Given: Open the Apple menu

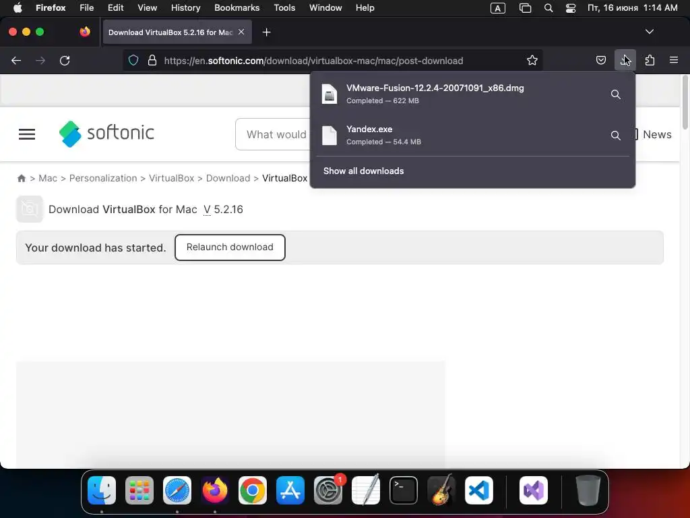Looking at the screenshot, I should 17,7.
